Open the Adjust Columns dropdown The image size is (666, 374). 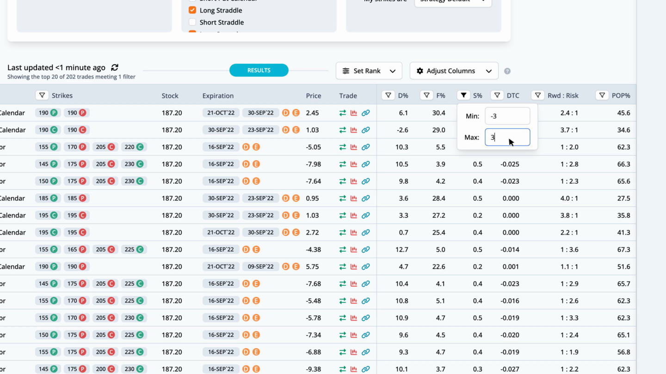pos(454,71)
